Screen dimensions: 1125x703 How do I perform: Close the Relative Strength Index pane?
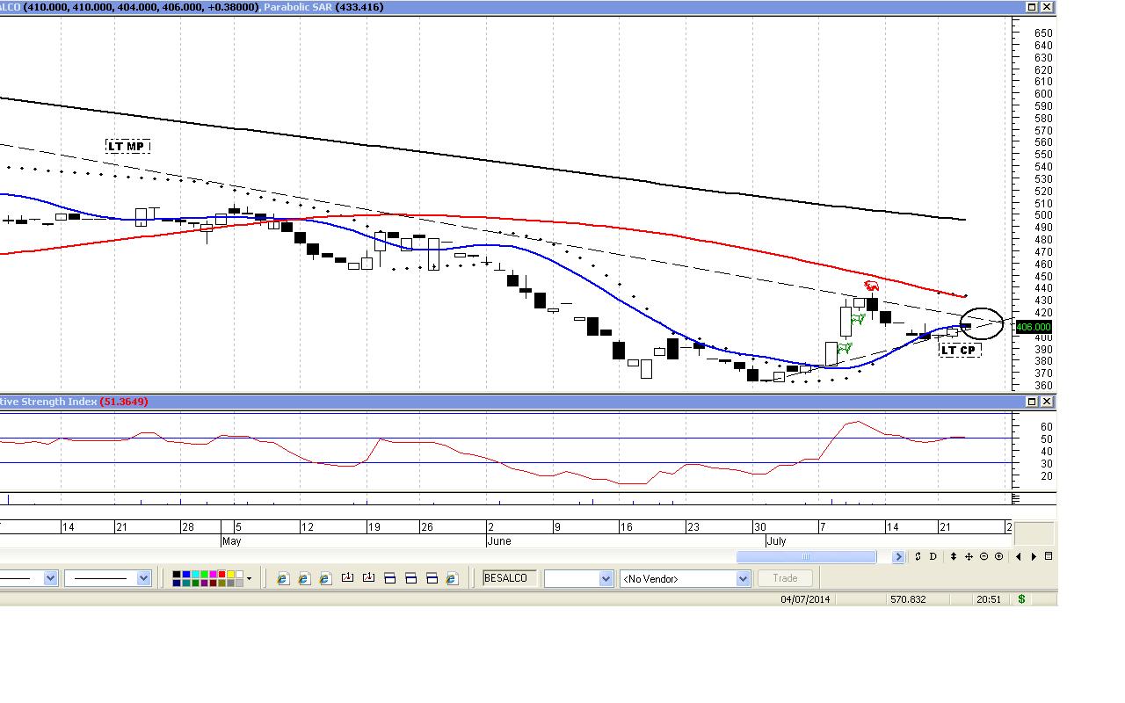tap(1047, 402)
